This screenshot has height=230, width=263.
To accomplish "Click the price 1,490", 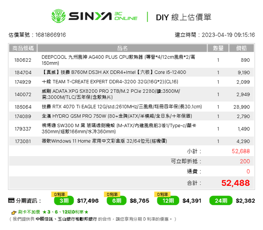I will [244, 129].
